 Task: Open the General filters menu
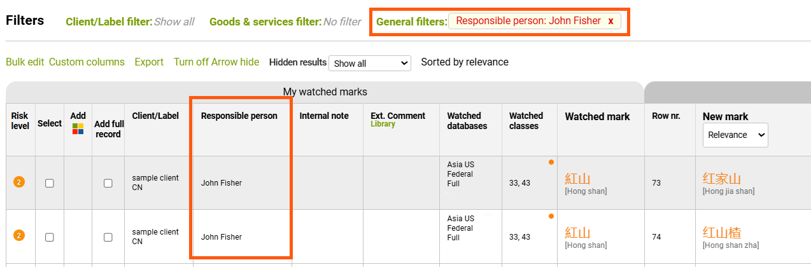pos(411,22)
